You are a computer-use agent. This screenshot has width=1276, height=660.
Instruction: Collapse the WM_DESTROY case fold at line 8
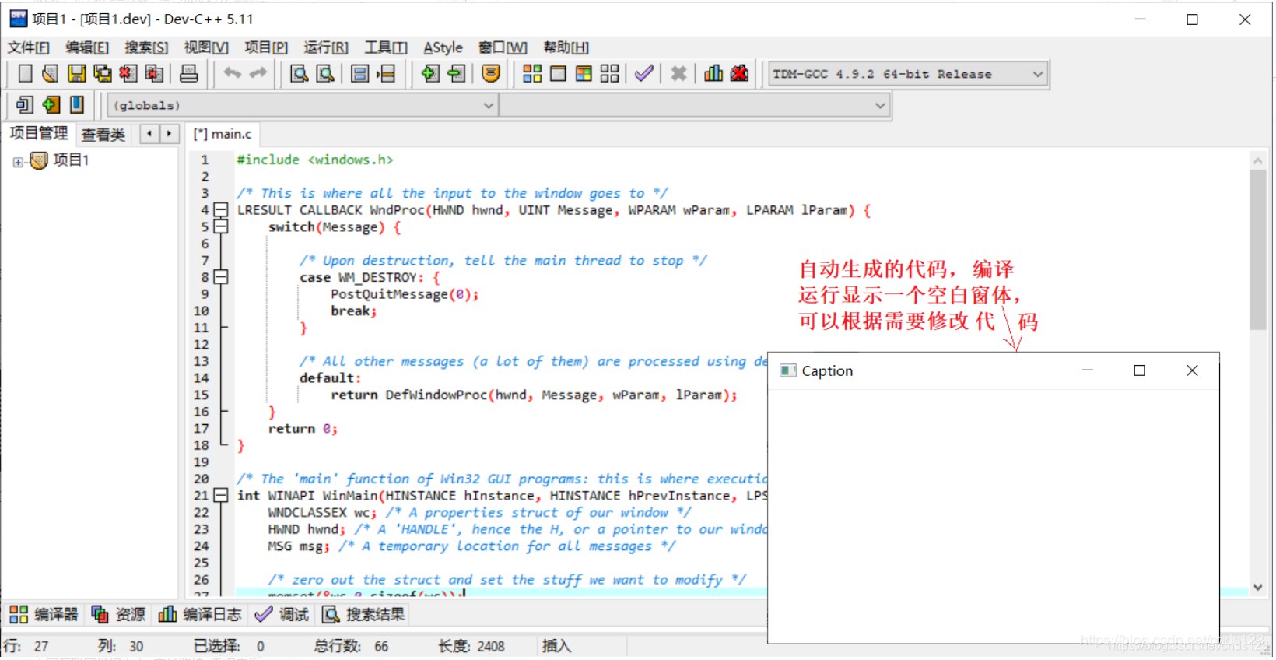point(221,277)
